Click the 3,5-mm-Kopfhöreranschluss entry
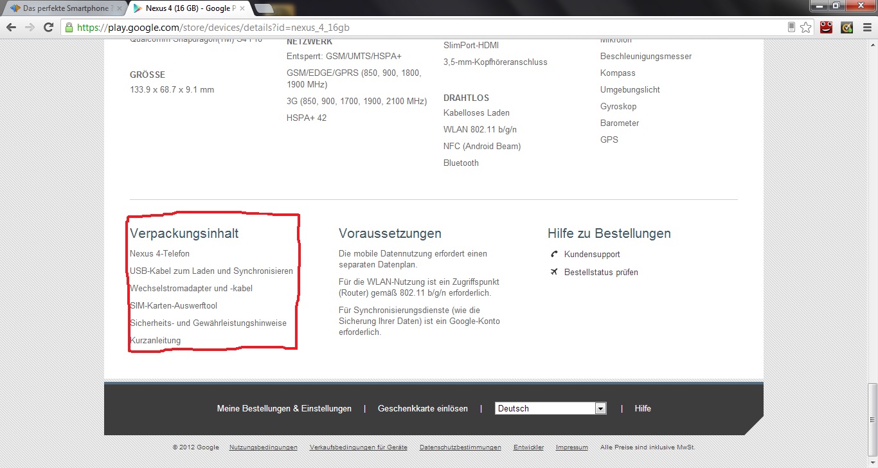This screenshot has height=468, width=878. pyautogui.click(x=496, y=62)
